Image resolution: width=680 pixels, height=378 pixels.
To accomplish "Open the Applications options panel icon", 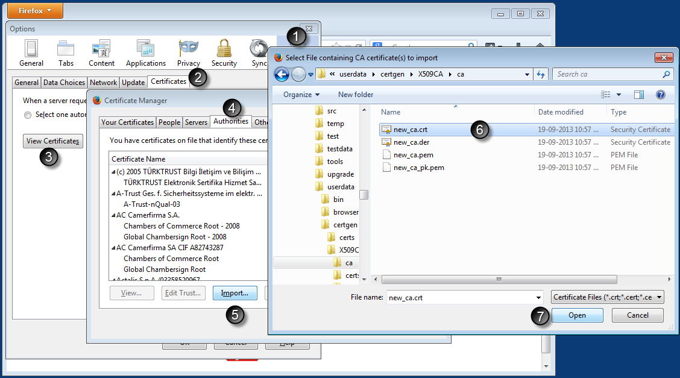I will click(145, 48).
